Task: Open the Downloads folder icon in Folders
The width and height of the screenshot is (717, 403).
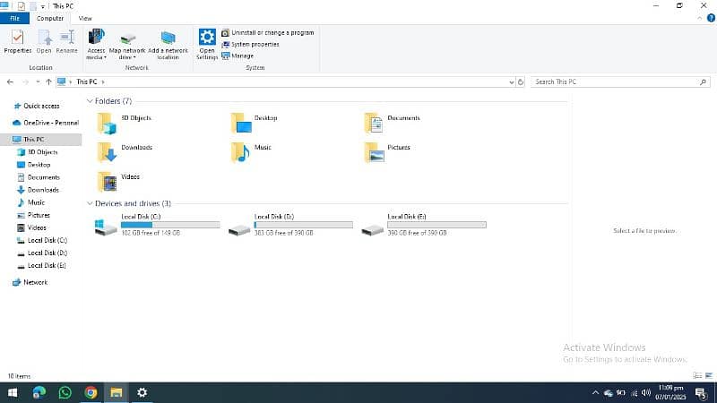Action: point(108,152)
